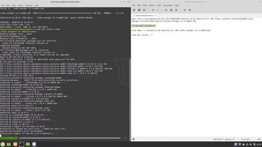Click the update manager shield tray icon
262x147 pixels.
pos(240,144)
